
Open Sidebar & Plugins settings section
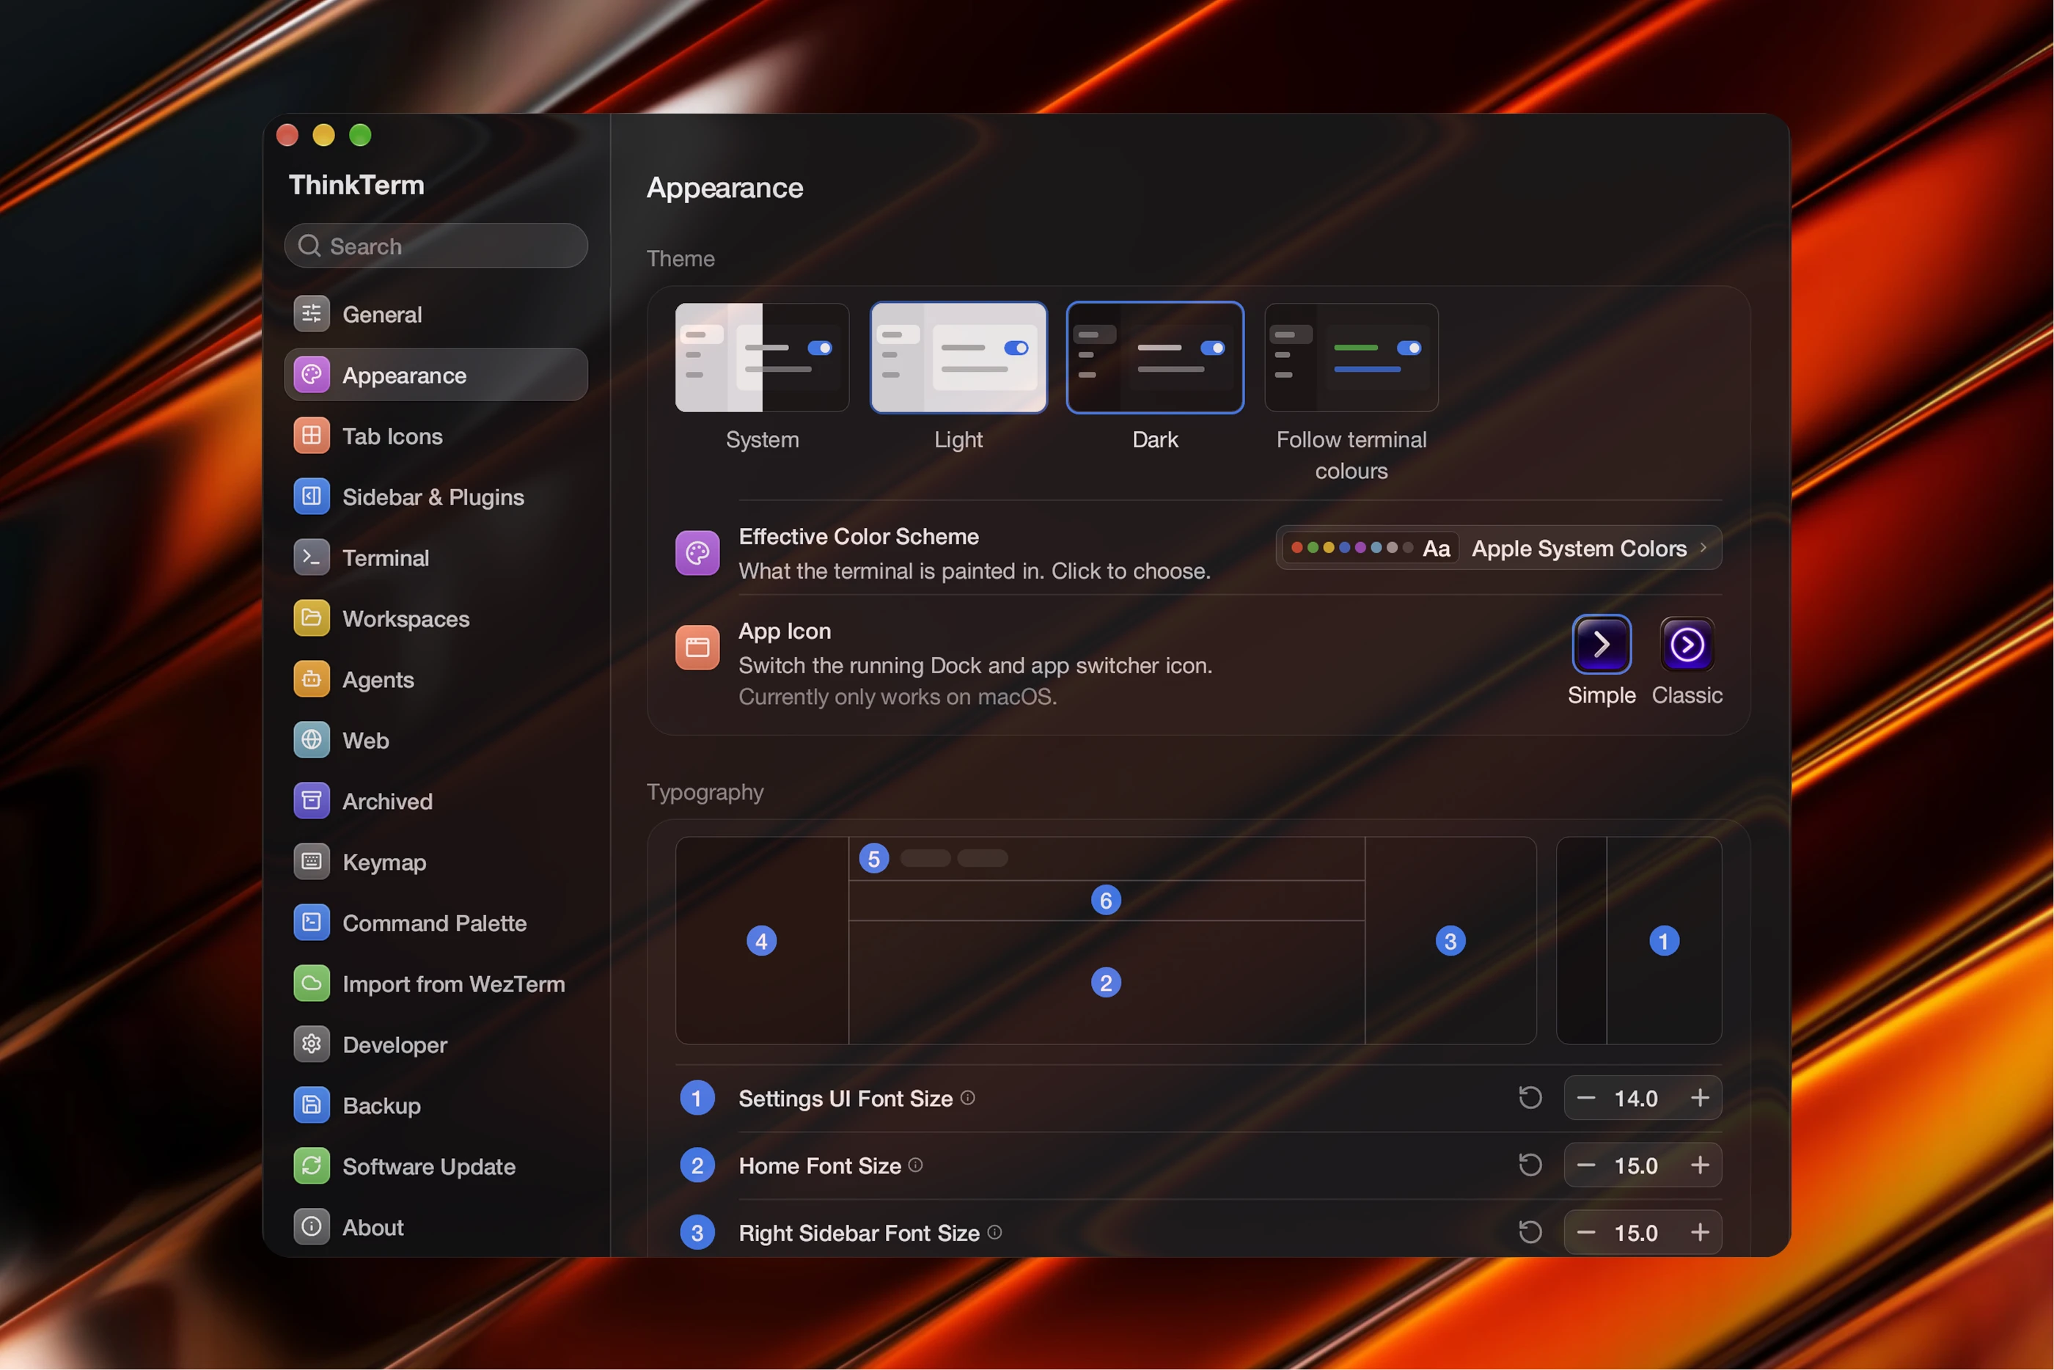point(436,497)
